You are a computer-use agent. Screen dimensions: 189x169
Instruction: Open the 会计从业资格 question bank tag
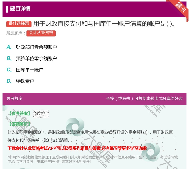(41, 33)
